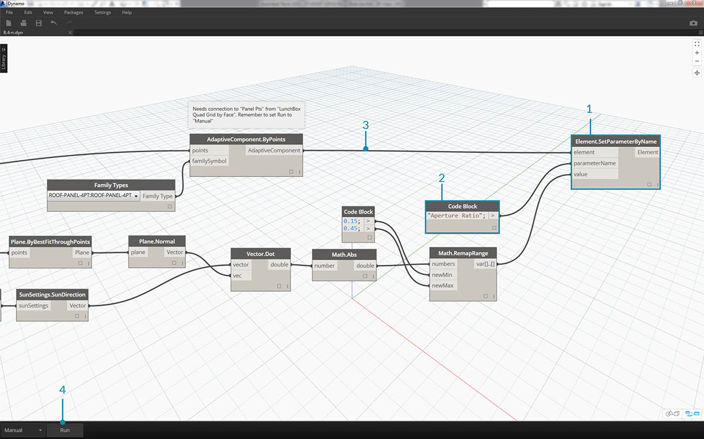Click the Undo arrow icon

(54, 23)
